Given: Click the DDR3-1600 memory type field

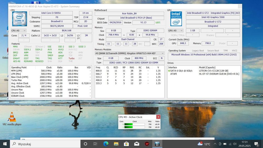Looking at the screenshot, I should (133, 63).
